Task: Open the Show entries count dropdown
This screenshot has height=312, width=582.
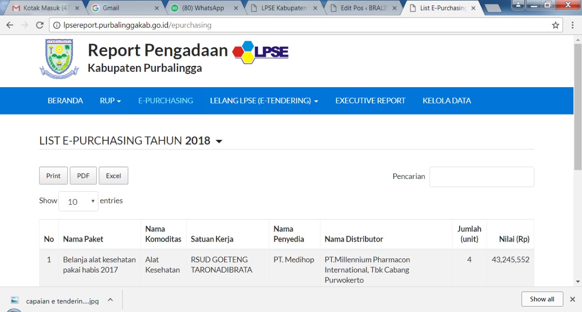Action: pyautogui.click(x=78, y=201)
